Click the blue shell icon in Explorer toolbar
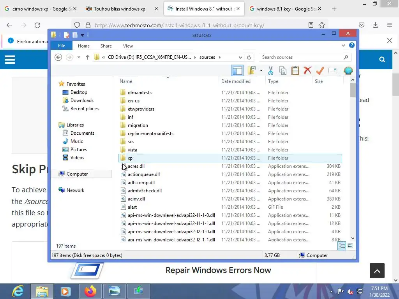The image size is (399, 299). point(348,70)
